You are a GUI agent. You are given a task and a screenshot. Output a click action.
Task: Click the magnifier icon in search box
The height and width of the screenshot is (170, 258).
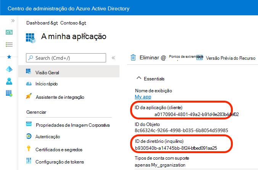tap(31, 58)
